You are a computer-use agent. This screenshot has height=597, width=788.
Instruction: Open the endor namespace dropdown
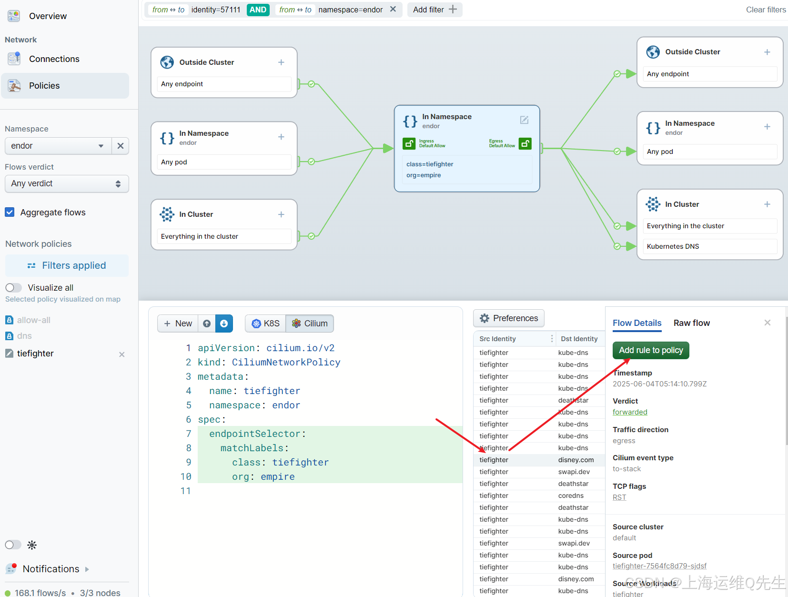[x=58, y=146]
